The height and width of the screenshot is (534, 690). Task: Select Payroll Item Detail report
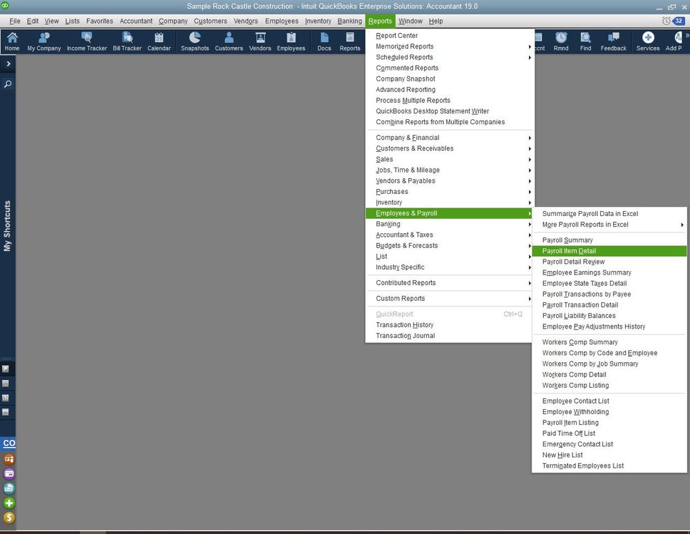[609, 251]
